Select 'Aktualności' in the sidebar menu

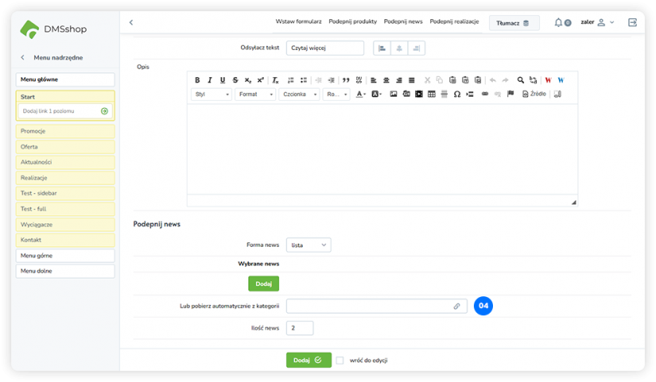pos(65,162)
